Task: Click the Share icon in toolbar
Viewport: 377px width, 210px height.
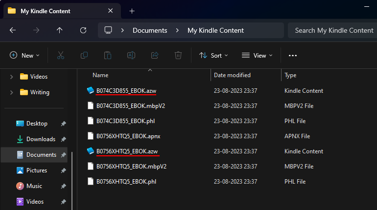Action: [x=155, y=56]
